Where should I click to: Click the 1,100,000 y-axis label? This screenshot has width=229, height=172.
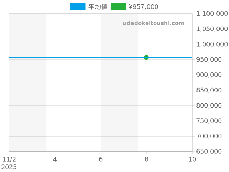[x=212, y=14]
